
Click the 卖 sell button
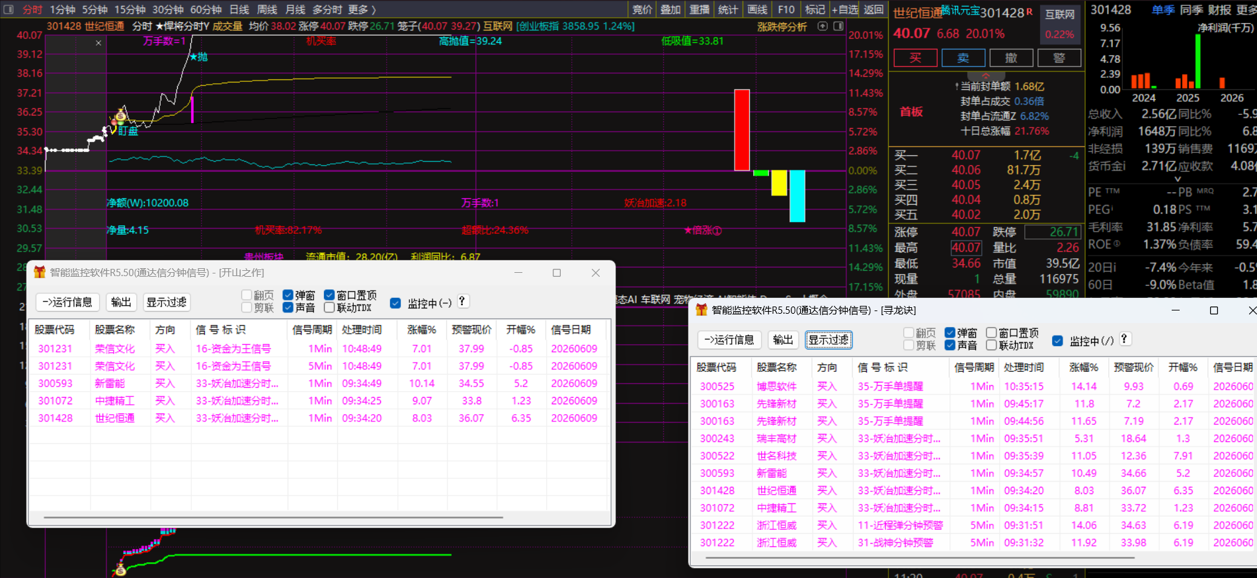(963, 58)
